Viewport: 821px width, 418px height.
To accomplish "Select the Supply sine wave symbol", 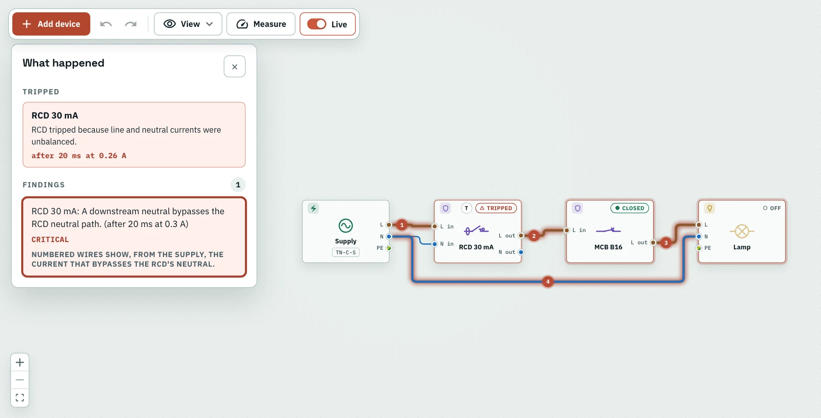I will click(346, 226).
